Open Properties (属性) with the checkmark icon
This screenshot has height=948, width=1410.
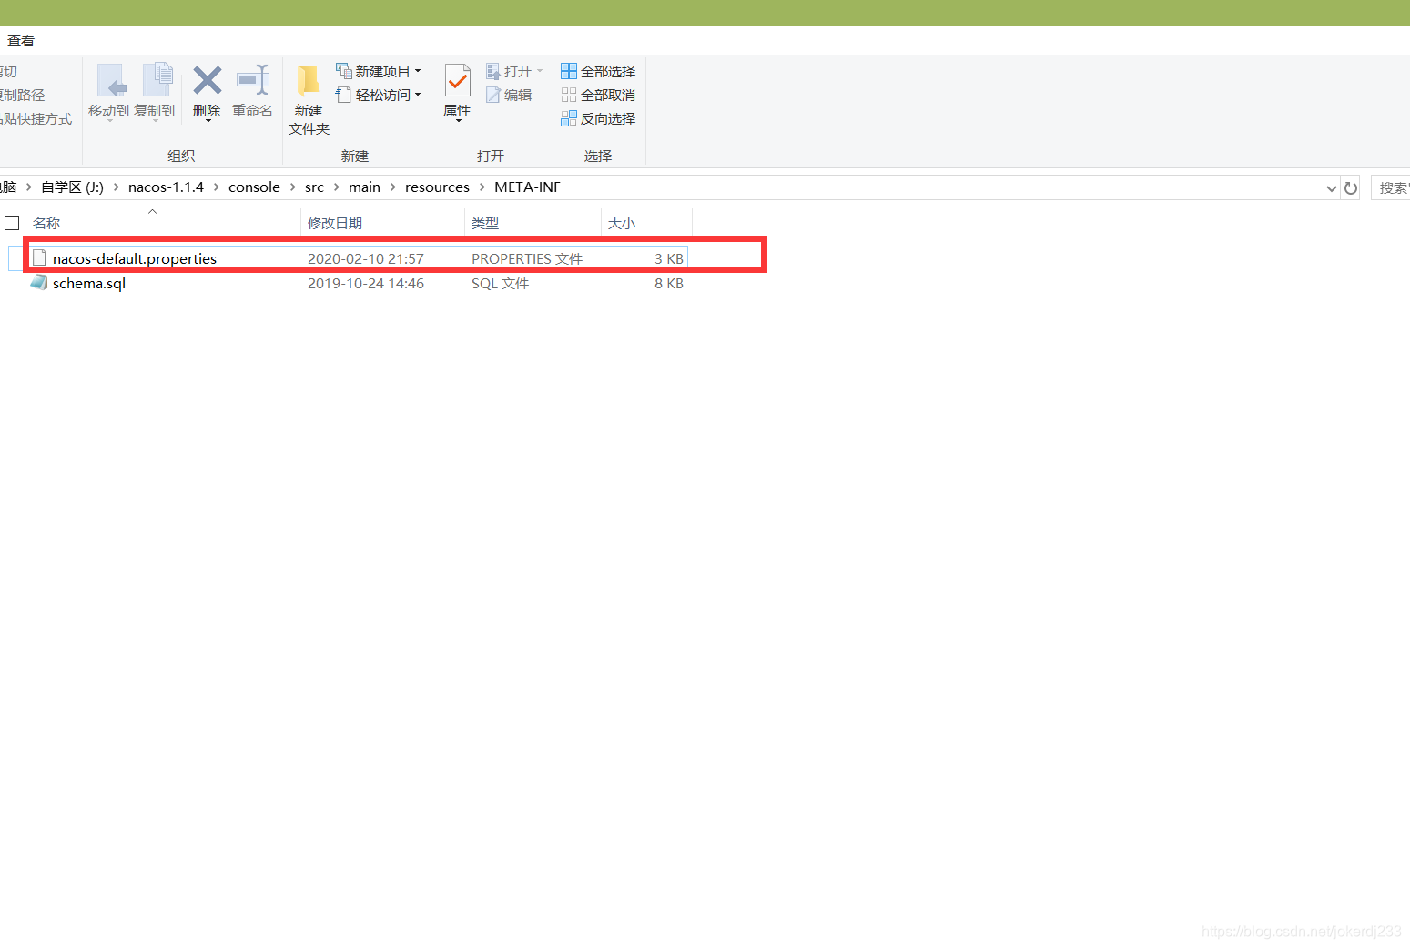pos(457,92)
